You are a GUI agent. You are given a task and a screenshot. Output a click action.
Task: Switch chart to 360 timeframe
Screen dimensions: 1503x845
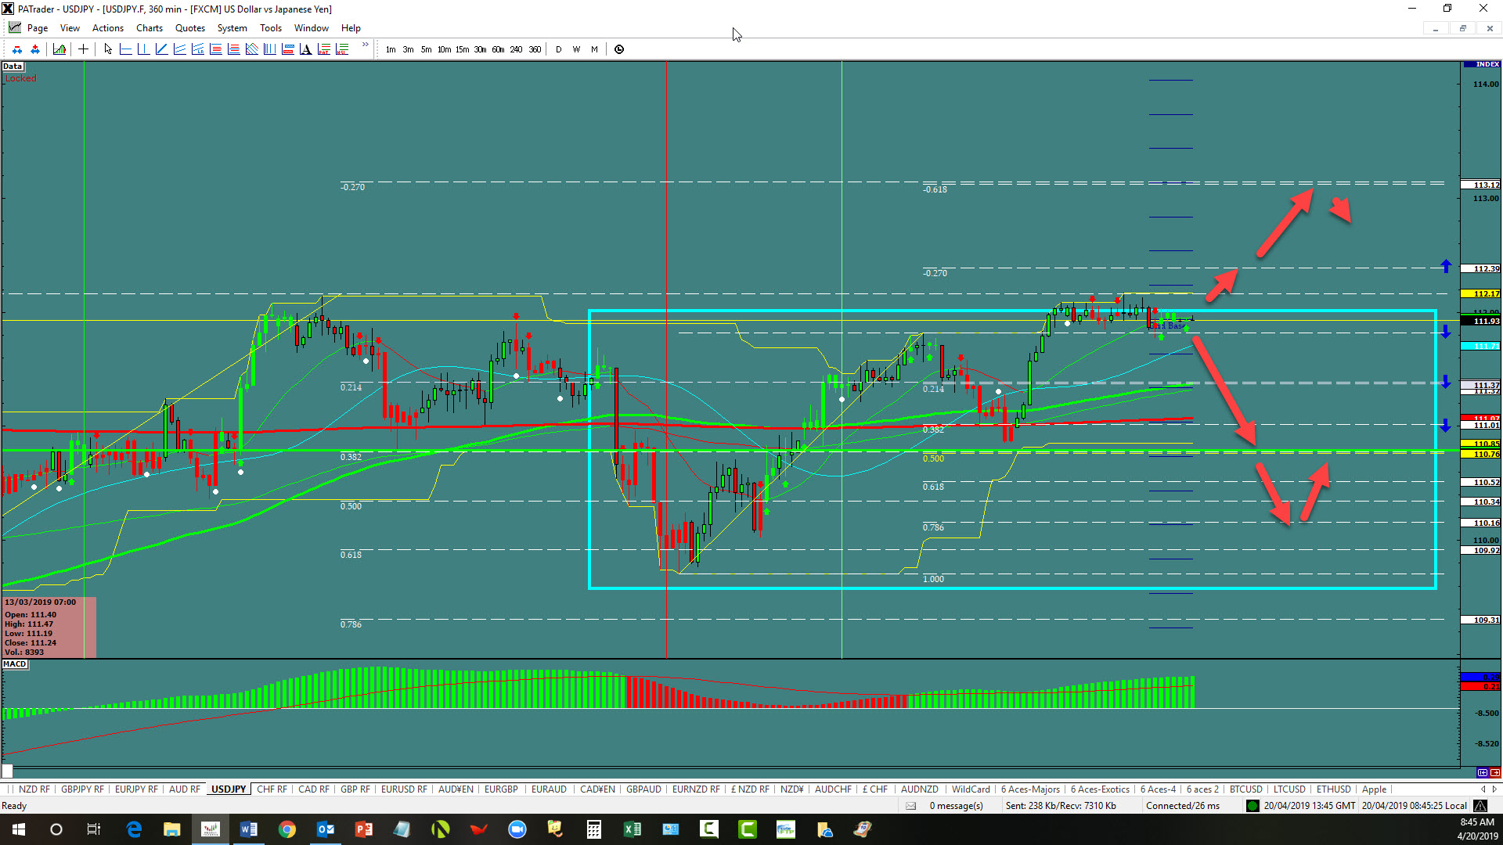click(535, 49)
